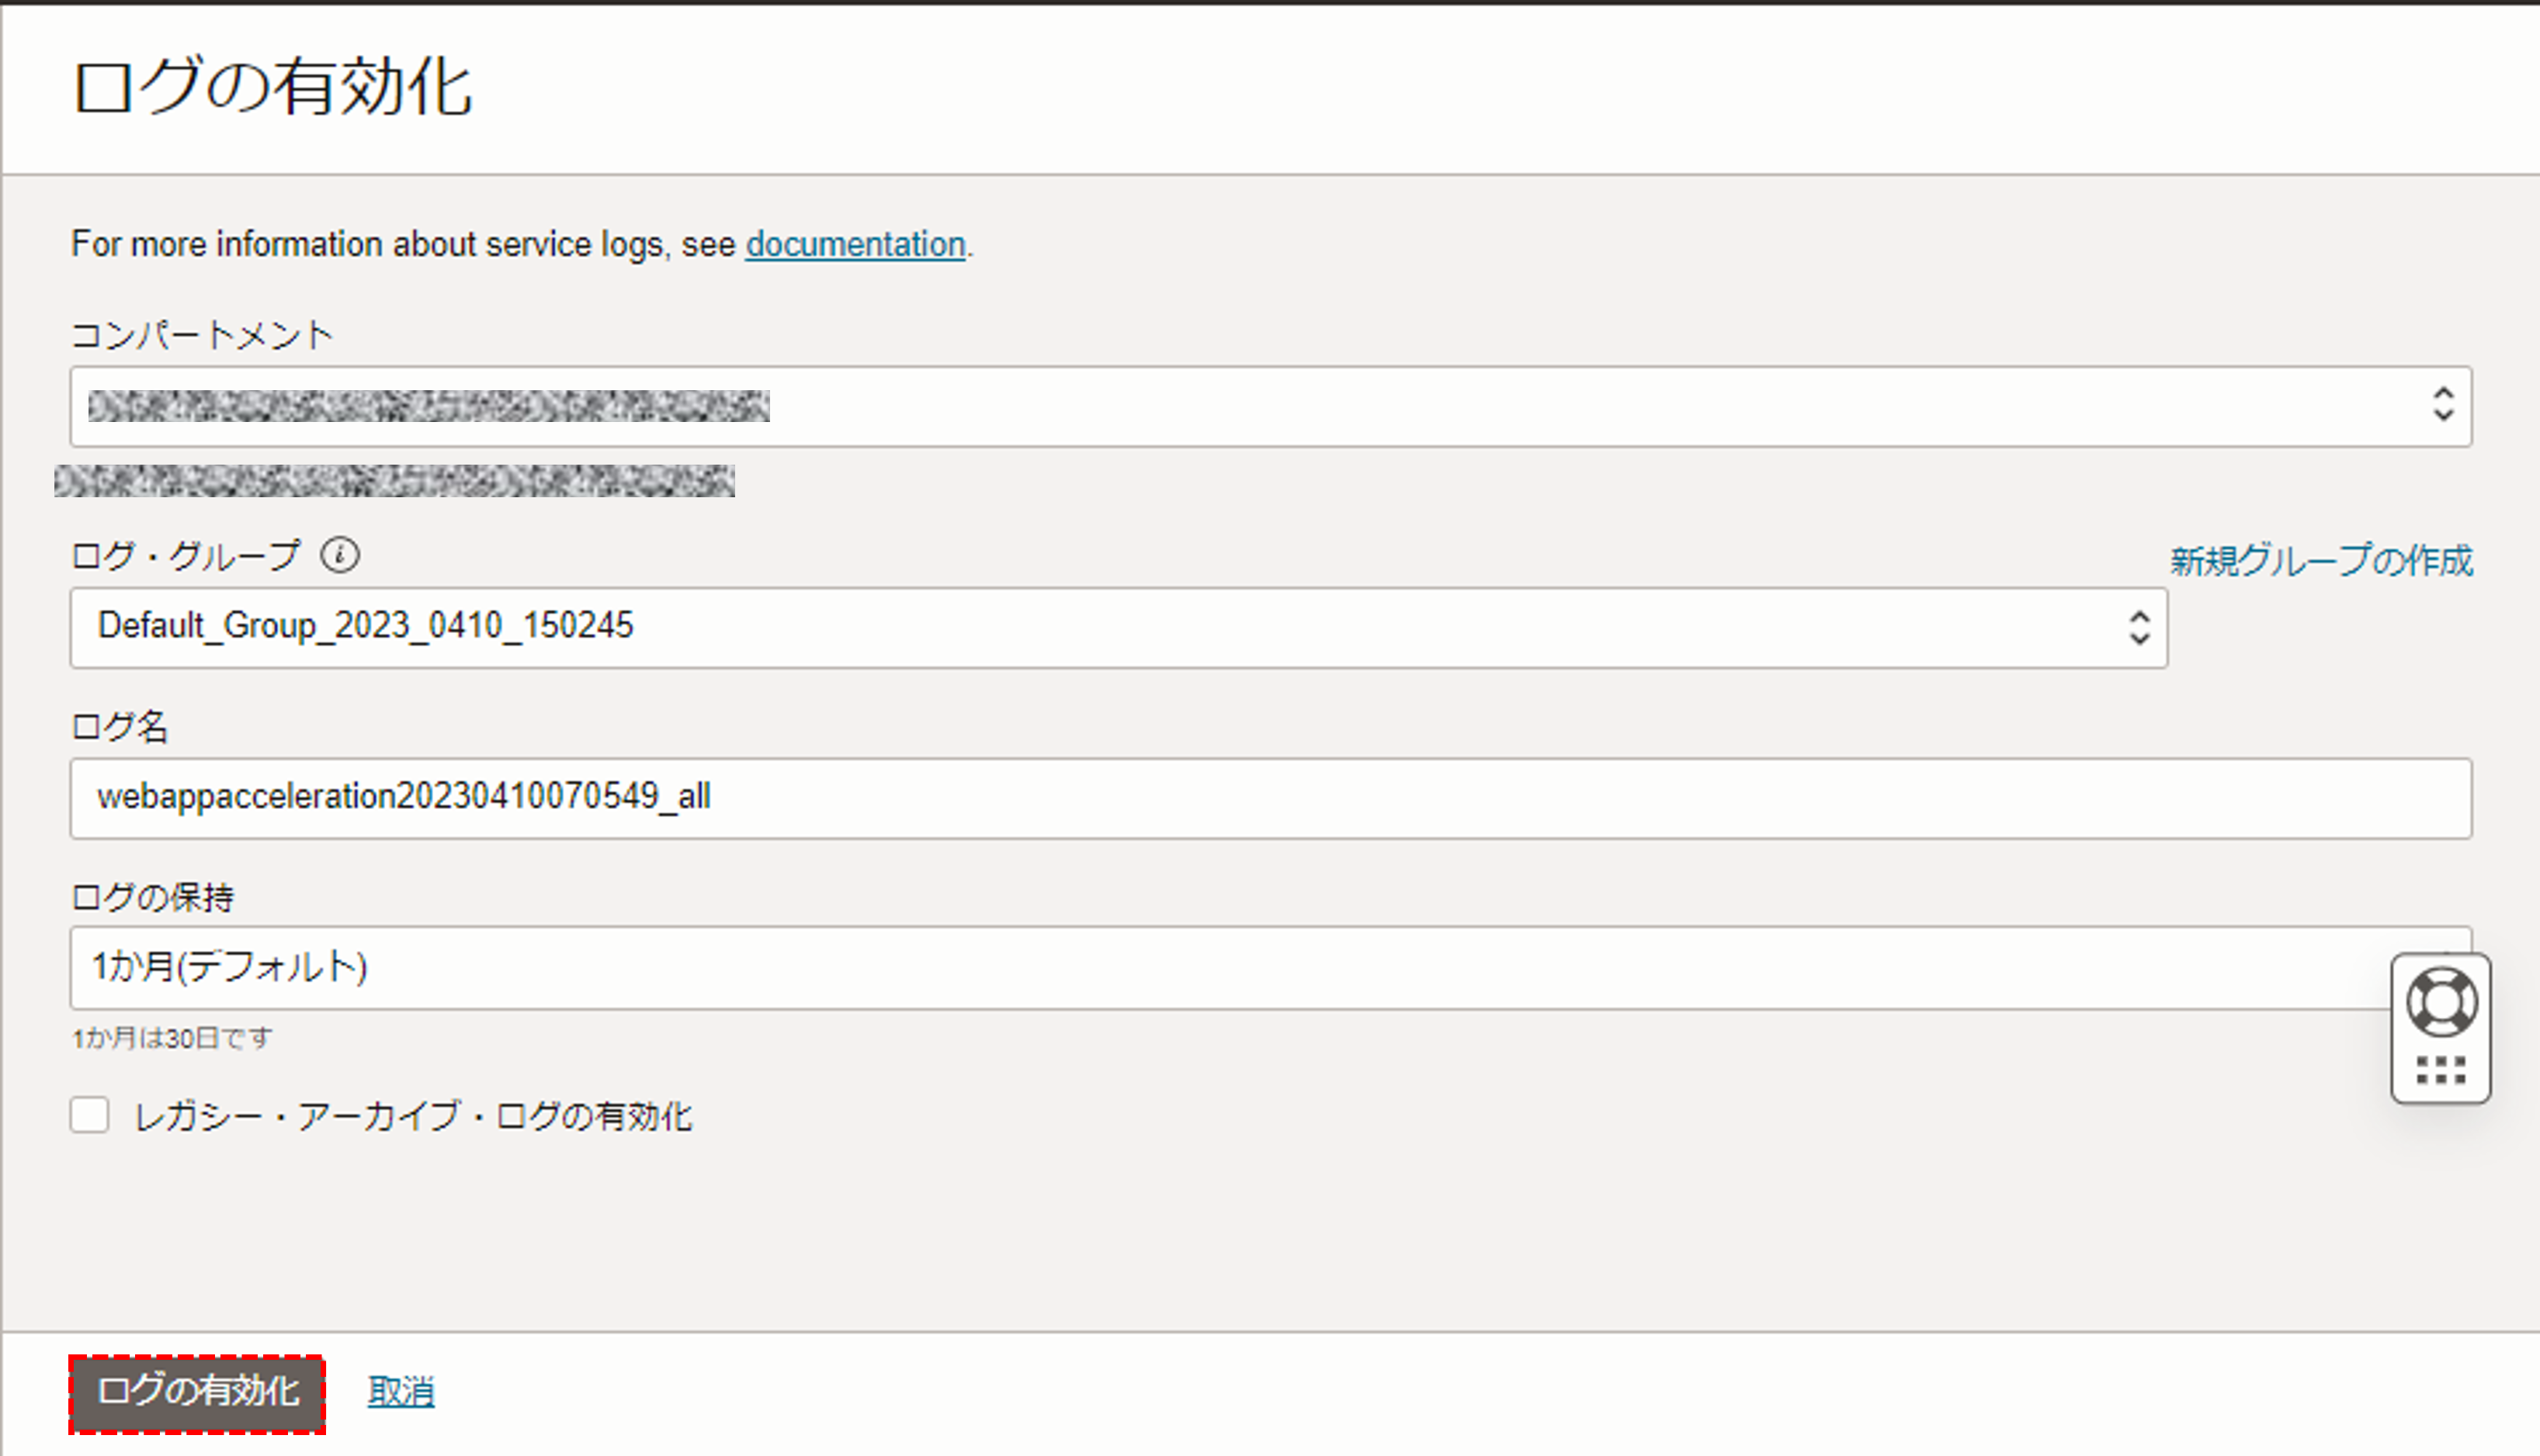
Task: Open the documentation hyperlink
Action: (855, 243)
